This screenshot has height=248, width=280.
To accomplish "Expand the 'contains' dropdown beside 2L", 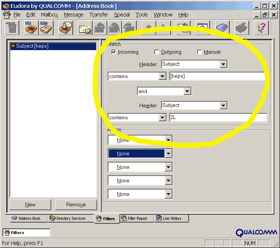I will click(162, 117).
